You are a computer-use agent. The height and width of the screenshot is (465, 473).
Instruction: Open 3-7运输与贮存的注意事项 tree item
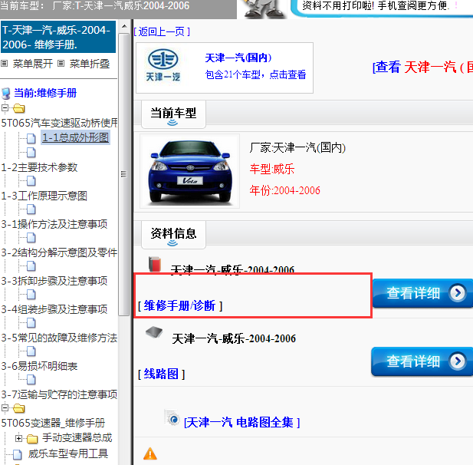(x=59, y=394)
